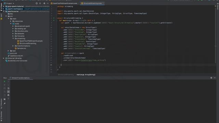Toggle soft-wrap icon in Run panel toolbar

(x=8, y=88)
